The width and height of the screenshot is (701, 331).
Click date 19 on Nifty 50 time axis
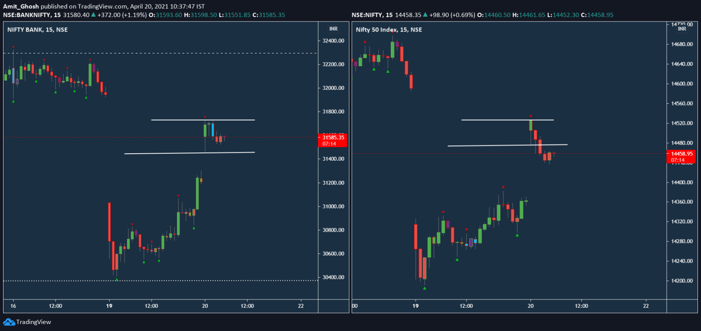point(415,306)
